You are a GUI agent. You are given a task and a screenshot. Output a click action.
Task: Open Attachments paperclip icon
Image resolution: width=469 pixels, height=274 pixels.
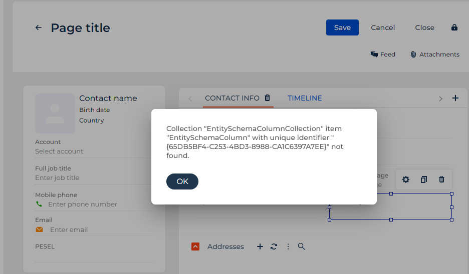tap(413, 54)
